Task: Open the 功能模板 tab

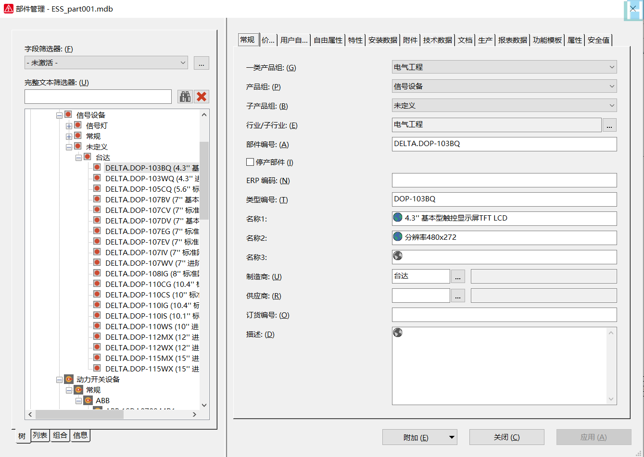Action: pos(547,40)
